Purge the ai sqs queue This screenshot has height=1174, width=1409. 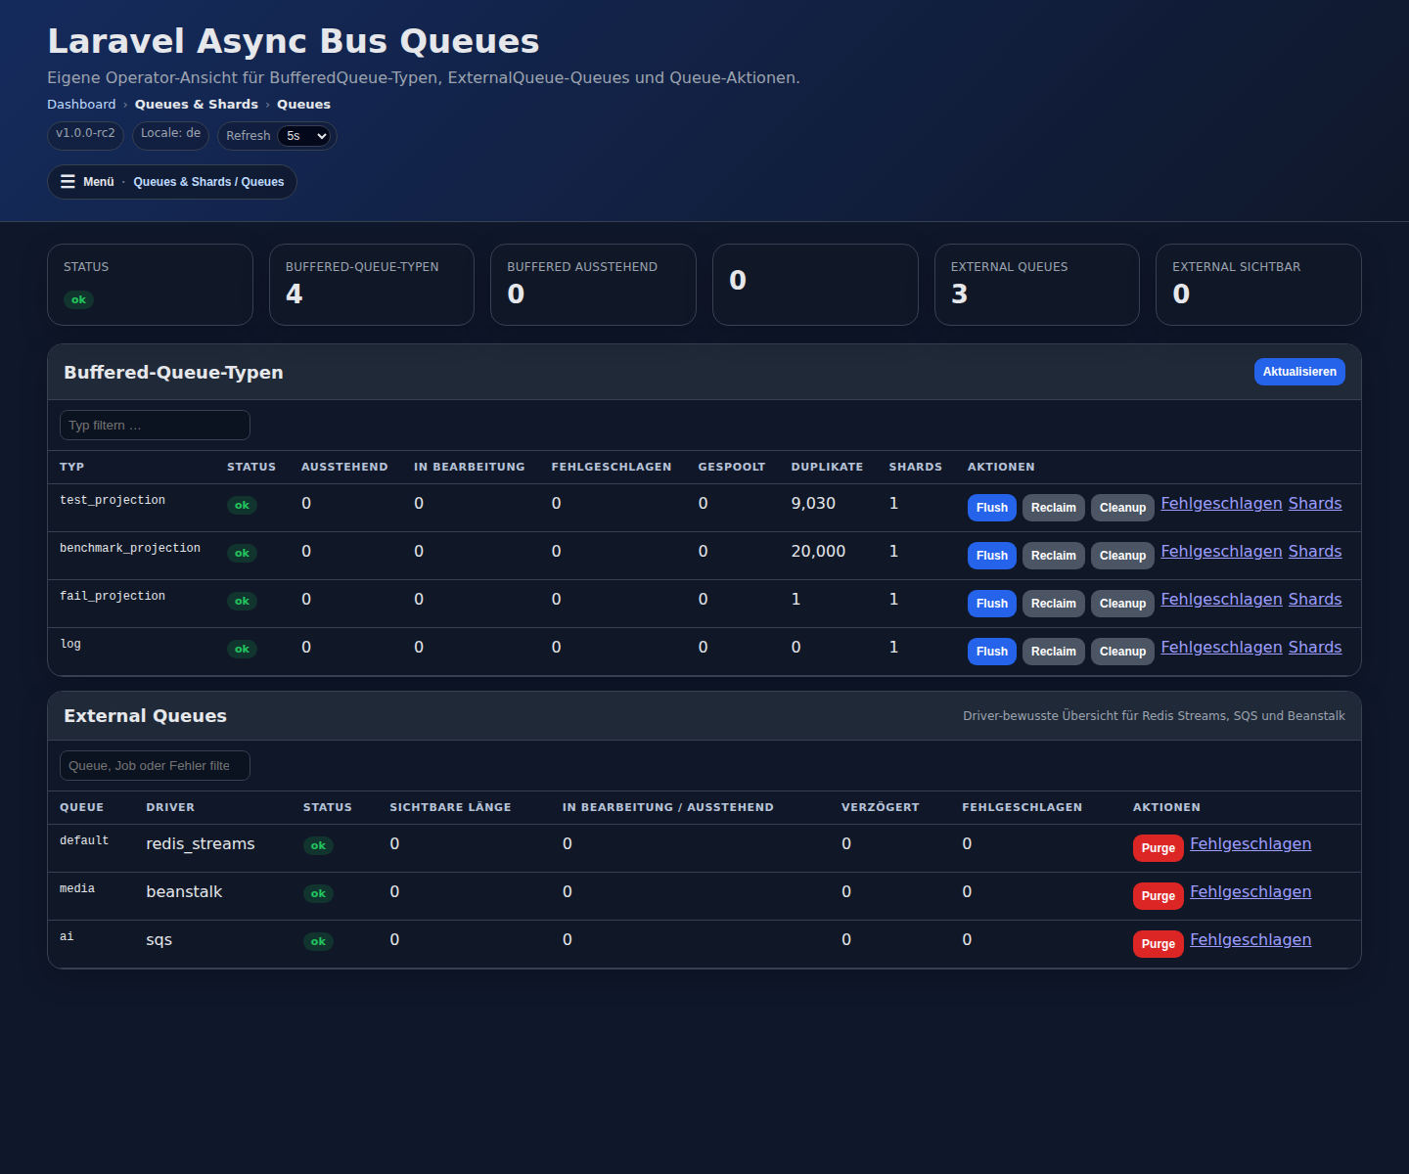tap(1159, 944)
